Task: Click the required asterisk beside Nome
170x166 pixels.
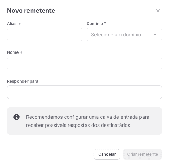Action: [21, 52]
